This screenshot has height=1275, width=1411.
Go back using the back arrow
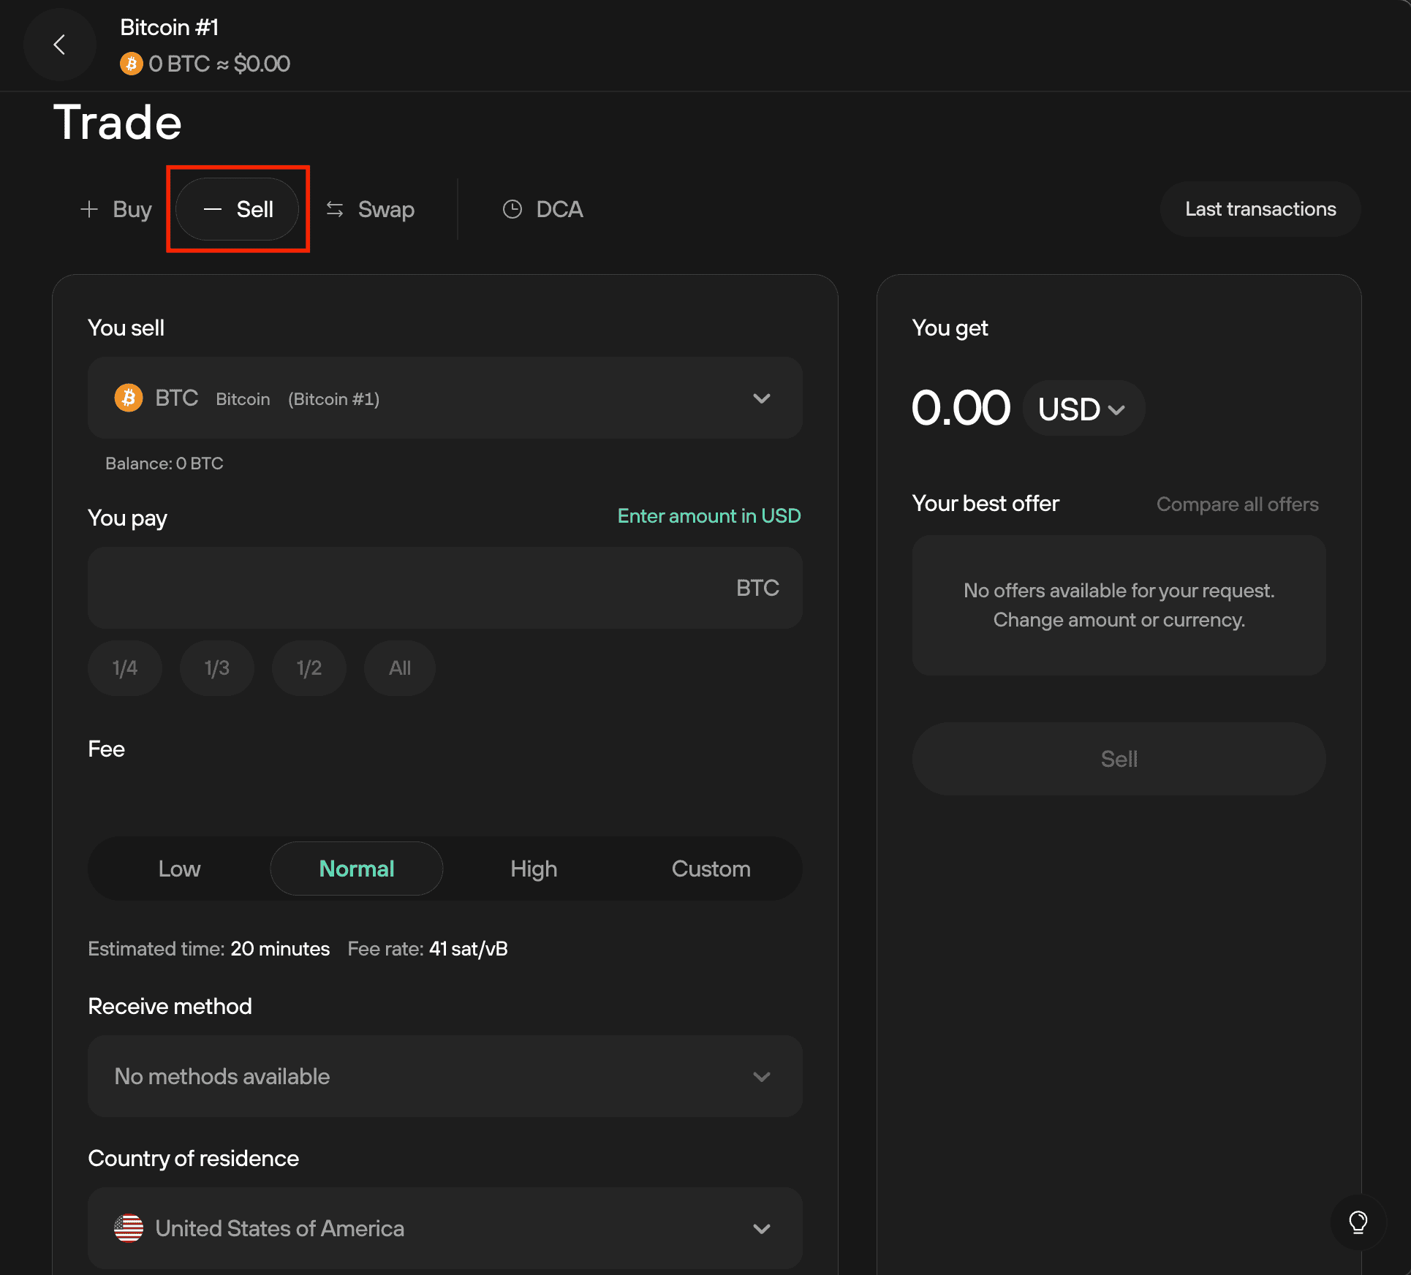(59, 45)
